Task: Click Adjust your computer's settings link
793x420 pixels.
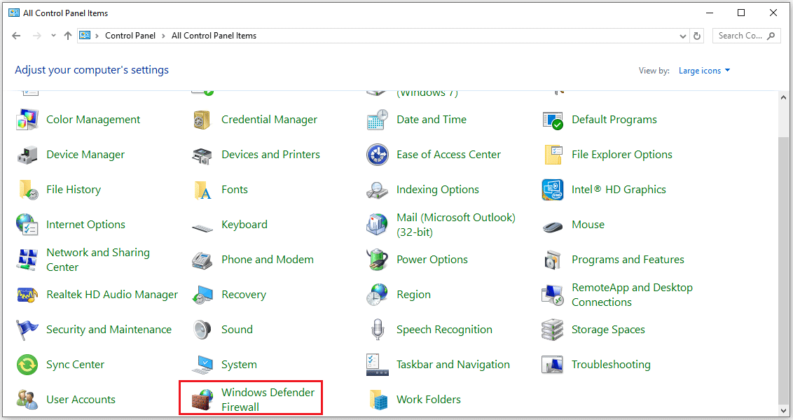Action: (x=92, y=69)
